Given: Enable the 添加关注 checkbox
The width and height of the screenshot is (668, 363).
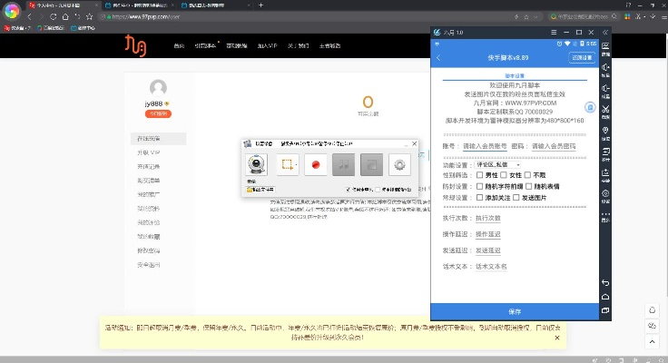Looking at the screenshot, I should point(480,197).
